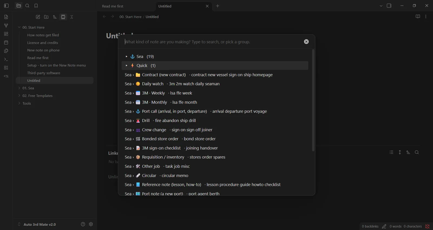Image resolution: width=433 pixels, height=230 pixels.
Task: Open the file explorer tab icon
Action: 19,6
